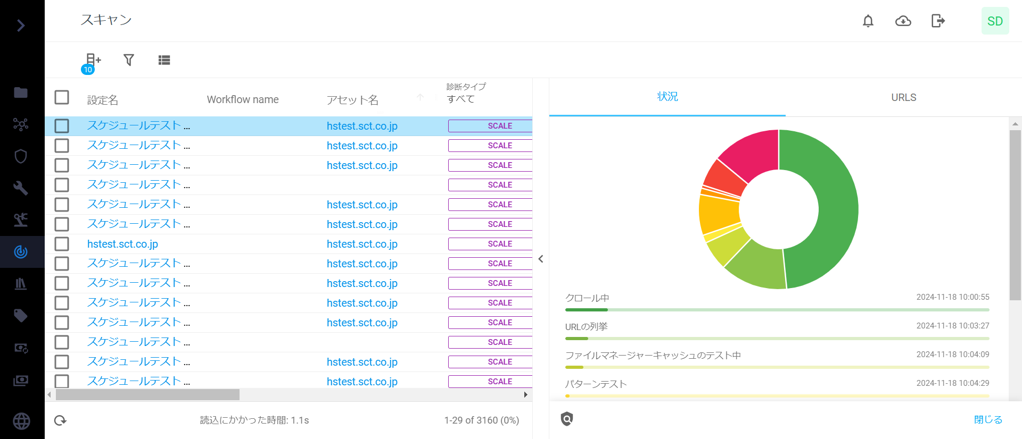
Task: Open the tag icon in the sidebar
Action: pos(21,316)
